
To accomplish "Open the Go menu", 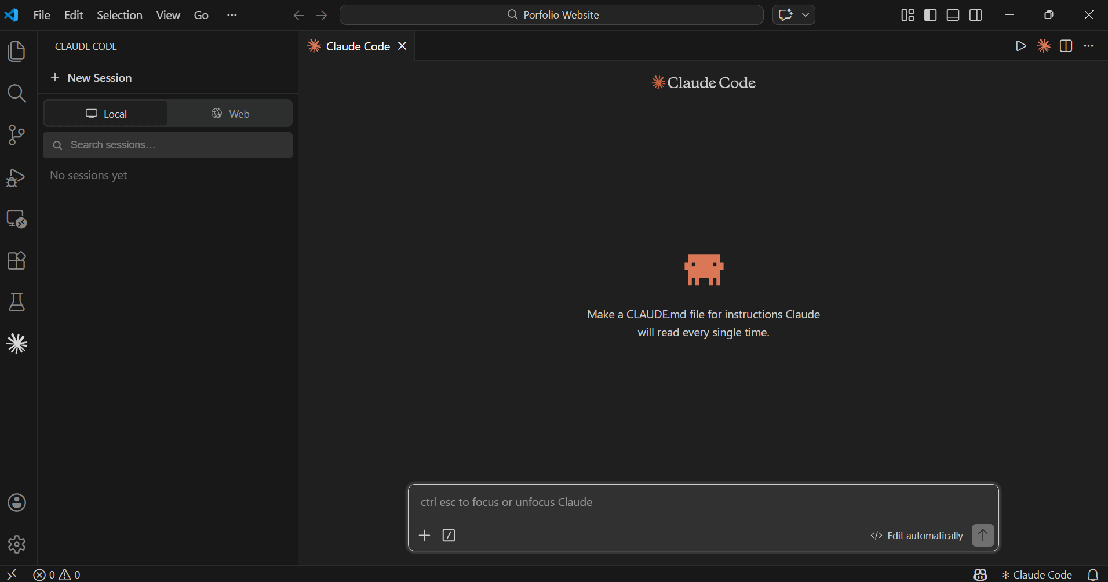I will 201,15.
